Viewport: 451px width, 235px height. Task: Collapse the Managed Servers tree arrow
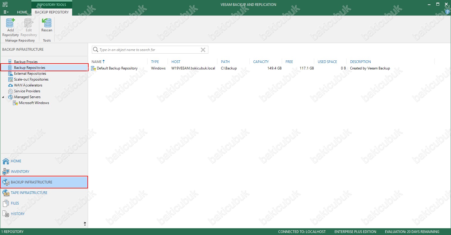(3, 97)
